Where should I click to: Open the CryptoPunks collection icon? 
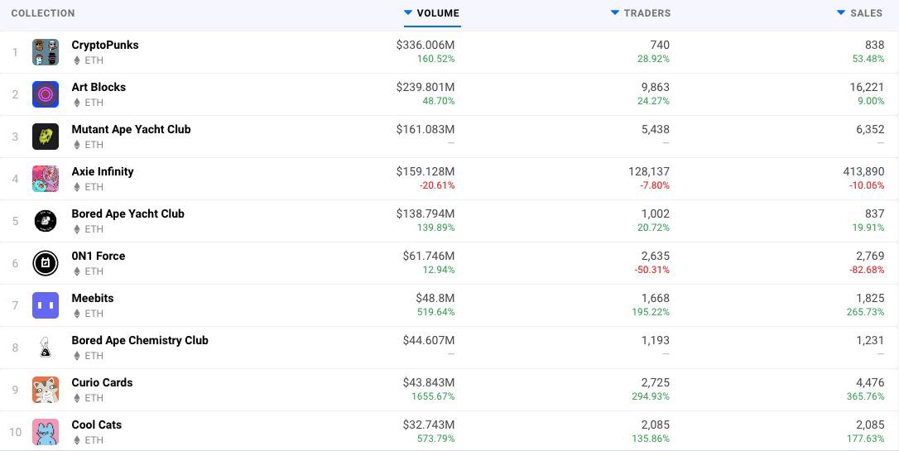pos(46,52)
